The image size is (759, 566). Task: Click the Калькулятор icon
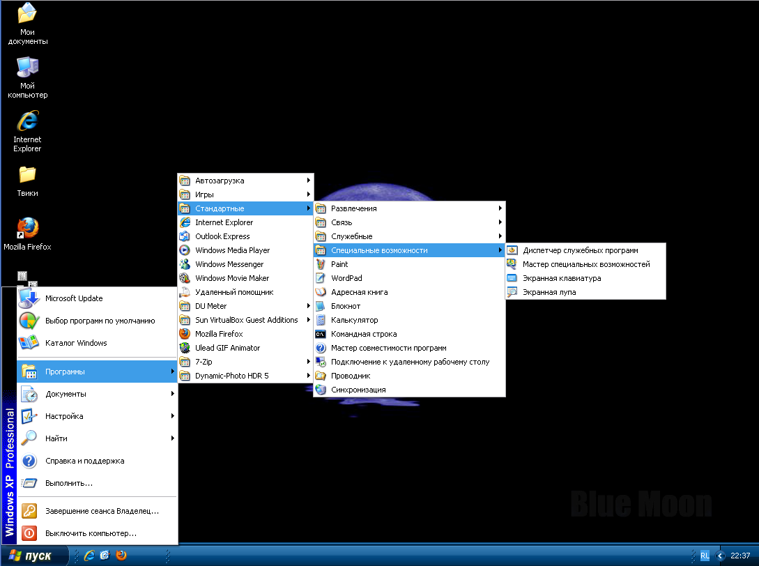click(321, 320)
